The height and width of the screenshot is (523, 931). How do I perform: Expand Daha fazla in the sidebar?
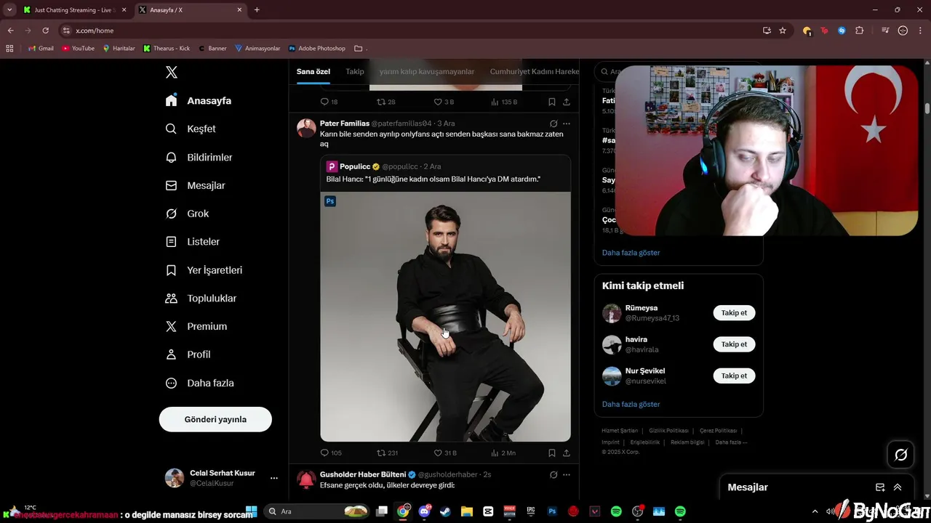(x=199, y=383)
